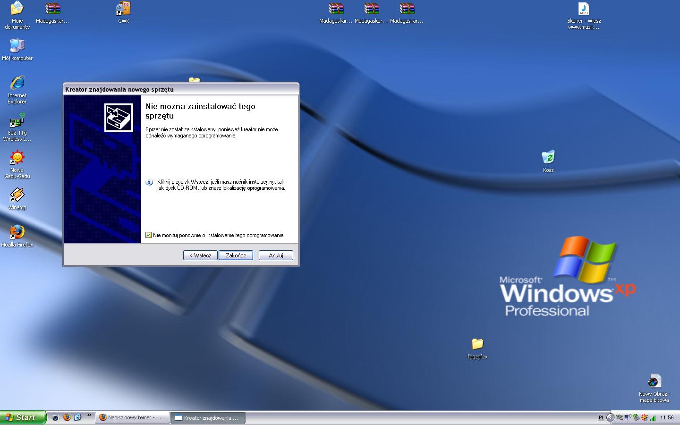Select the 'Winamp' desktop icon
Image resolution: width=680 pixels, height=425 pixels.
17,199
